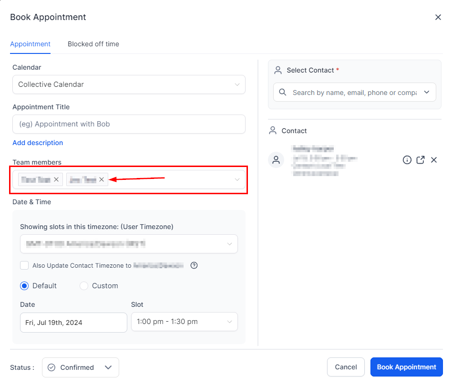Click the search magnifier icon
Viewport: 452px width, 387px height.
click(283, 92)
